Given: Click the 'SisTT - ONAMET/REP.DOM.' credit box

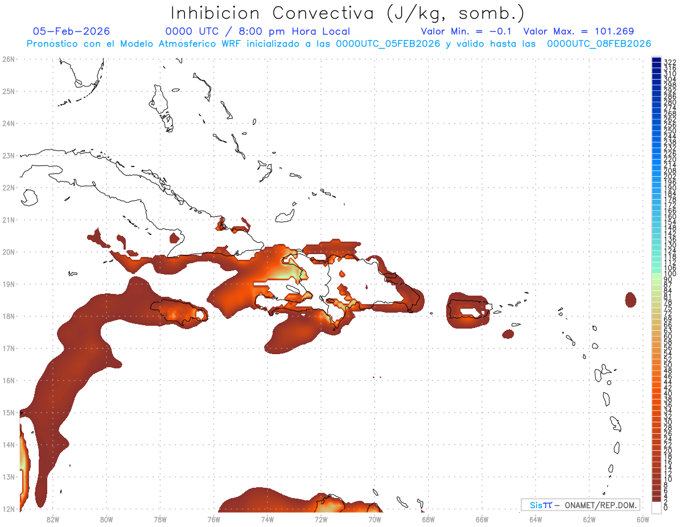Looking at the screenshot, I should coord(580,505).
